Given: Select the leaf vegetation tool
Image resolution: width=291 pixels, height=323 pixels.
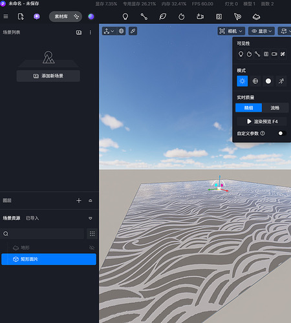Looking at the screenshot, I should coord(163,17).
